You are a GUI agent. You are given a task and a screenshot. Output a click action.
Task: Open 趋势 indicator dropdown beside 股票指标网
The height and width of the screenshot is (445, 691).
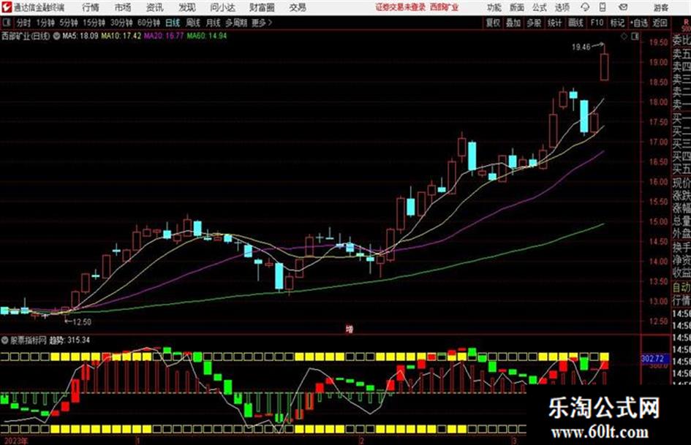(5, 340)
